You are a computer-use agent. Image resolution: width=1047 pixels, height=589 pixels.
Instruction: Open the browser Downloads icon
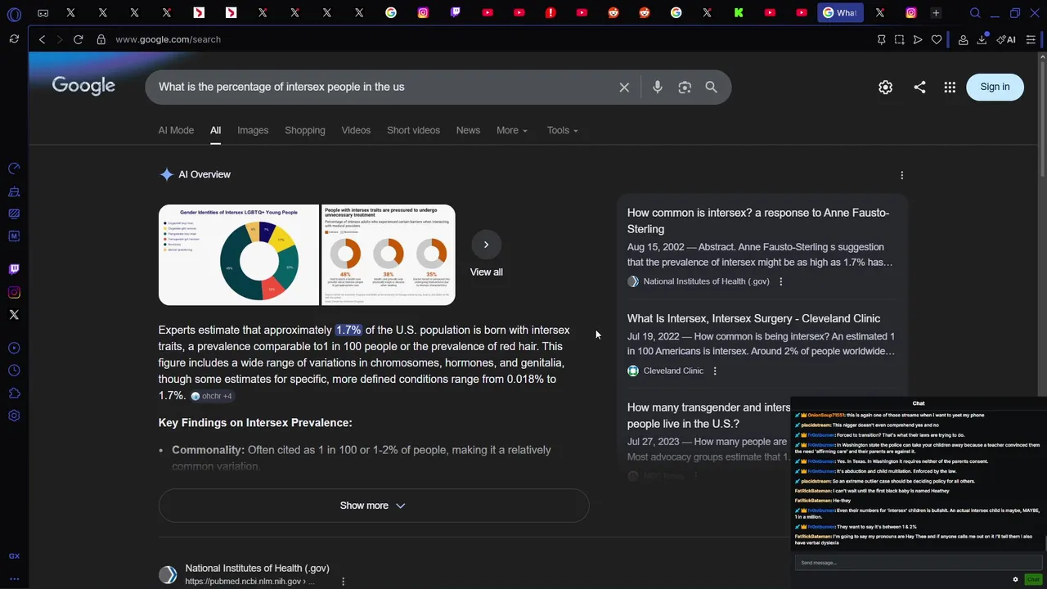pos(982,39)
